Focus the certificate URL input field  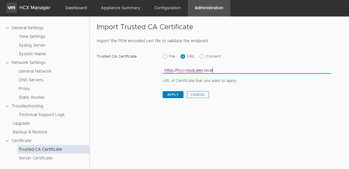pyautogui.click(x=246, y=70)
